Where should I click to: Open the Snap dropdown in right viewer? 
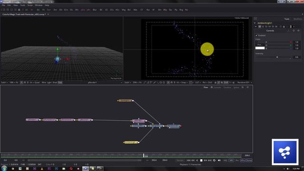(184, 82)
